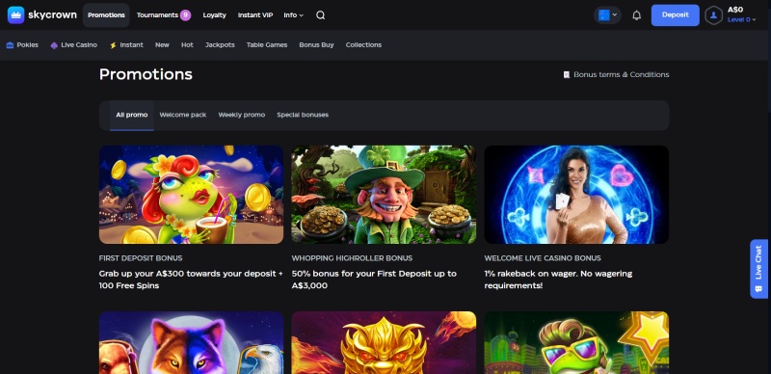
Task: Go to Pokies games category
Action: tap(22, 44)
